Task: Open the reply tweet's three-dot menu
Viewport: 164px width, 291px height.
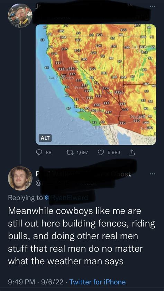Action: [153, 174]
